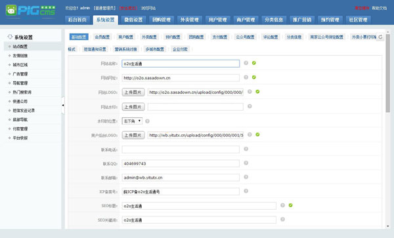394x238 pixels.
Task: Select the 支付配置 config tab
Action: [x=220, y=37]
